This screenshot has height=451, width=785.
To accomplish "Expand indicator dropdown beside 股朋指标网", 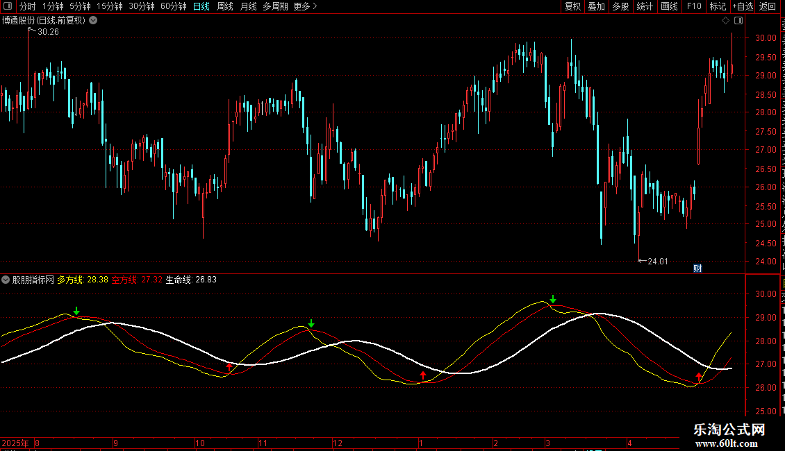I will (6, 280).
